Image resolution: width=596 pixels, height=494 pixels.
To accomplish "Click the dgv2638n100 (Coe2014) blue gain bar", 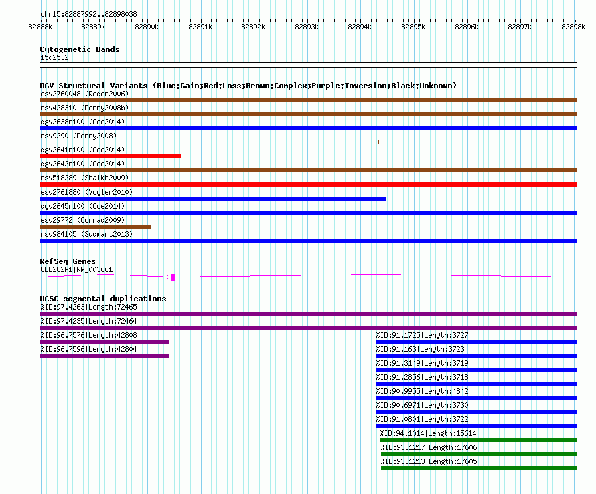I will (x=308, y=128).
